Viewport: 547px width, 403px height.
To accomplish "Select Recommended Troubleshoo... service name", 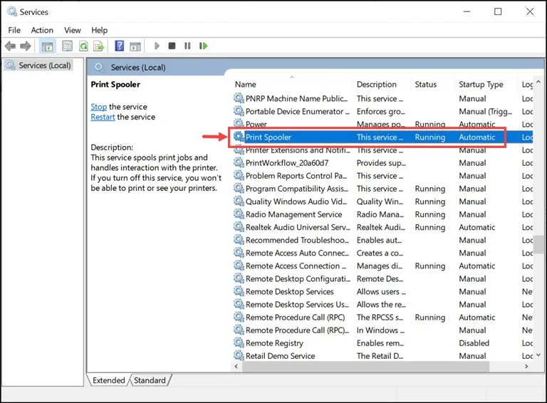I will [x=297, y=240].
